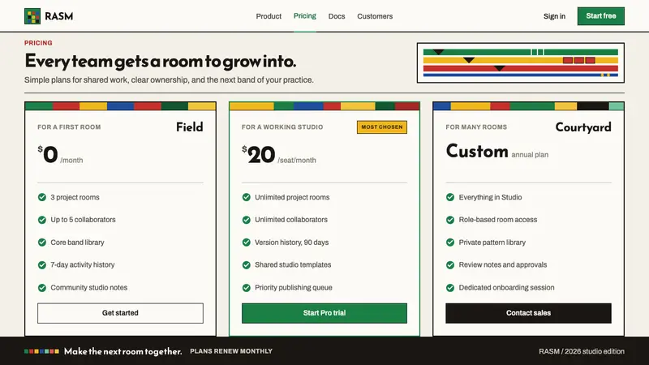Click the check icon beside Shared studio templates
The image size is (649, 365).
tap(247, 265)
